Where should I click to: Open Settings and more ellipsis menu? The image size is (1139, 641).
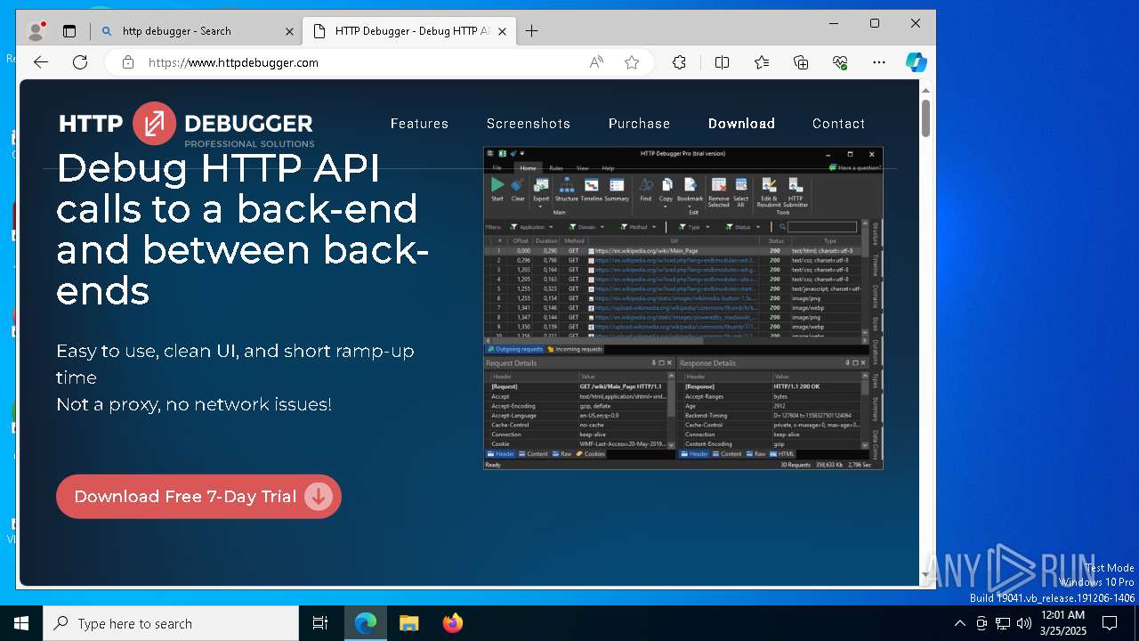879,62
